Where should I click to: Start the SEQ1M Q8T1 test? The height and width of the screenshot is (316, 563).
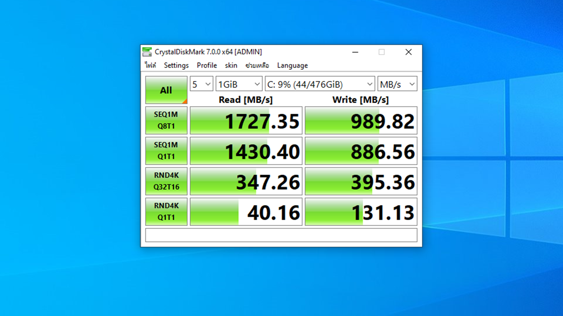[166, 120]
